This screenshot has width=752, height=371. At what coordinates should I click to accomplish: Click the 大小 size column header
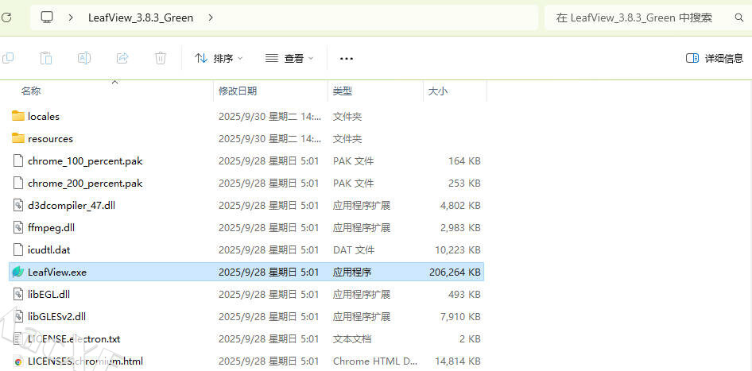pyautogui.click(x=438, y=91)
